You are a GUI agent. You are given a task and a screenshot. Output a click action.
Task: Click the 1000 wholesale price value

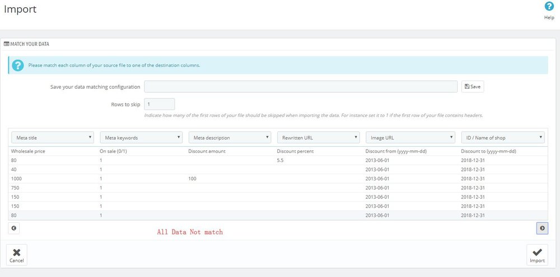point(16,179)
